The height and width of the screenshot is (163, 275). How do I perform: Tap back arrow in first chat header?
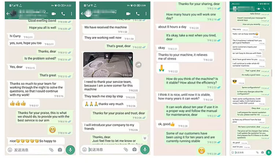coord(8,14)
